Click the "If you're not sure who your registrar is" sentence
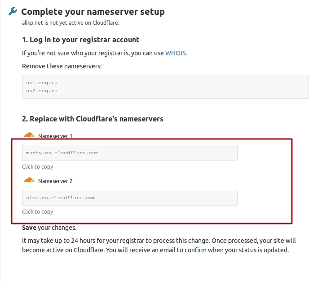Screen dimensions: 326x282 pos(93,53)
